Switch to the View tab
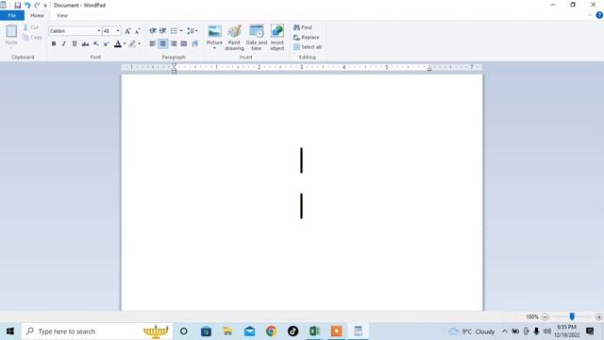604x340 pixels. (62, 15)
